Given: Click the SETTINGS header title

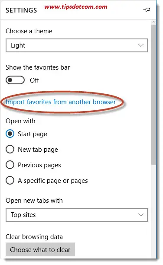Looking at the screenshot, I should (x=21, y=10).
